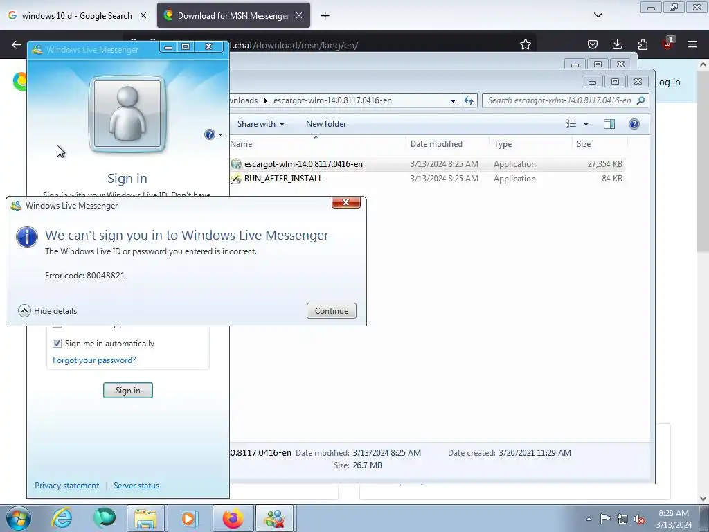Show hidden tray icons arrow
The height and width of the screenshot is (532, 709).
(x=589, y=519)
